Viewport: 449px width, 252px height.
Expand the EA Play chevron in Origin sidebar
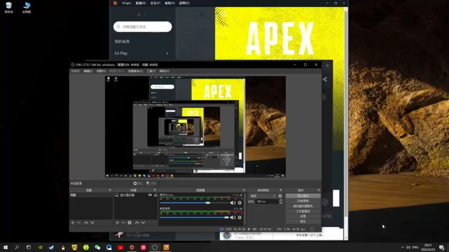[x=167, y=53]
